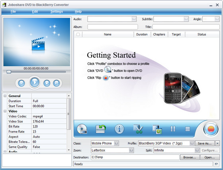
Task: Play the preview video
Action: (34, 82)
